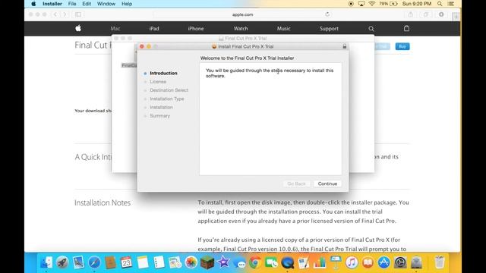
Task: Open Safari from the Dock
Action: point(94,262)
